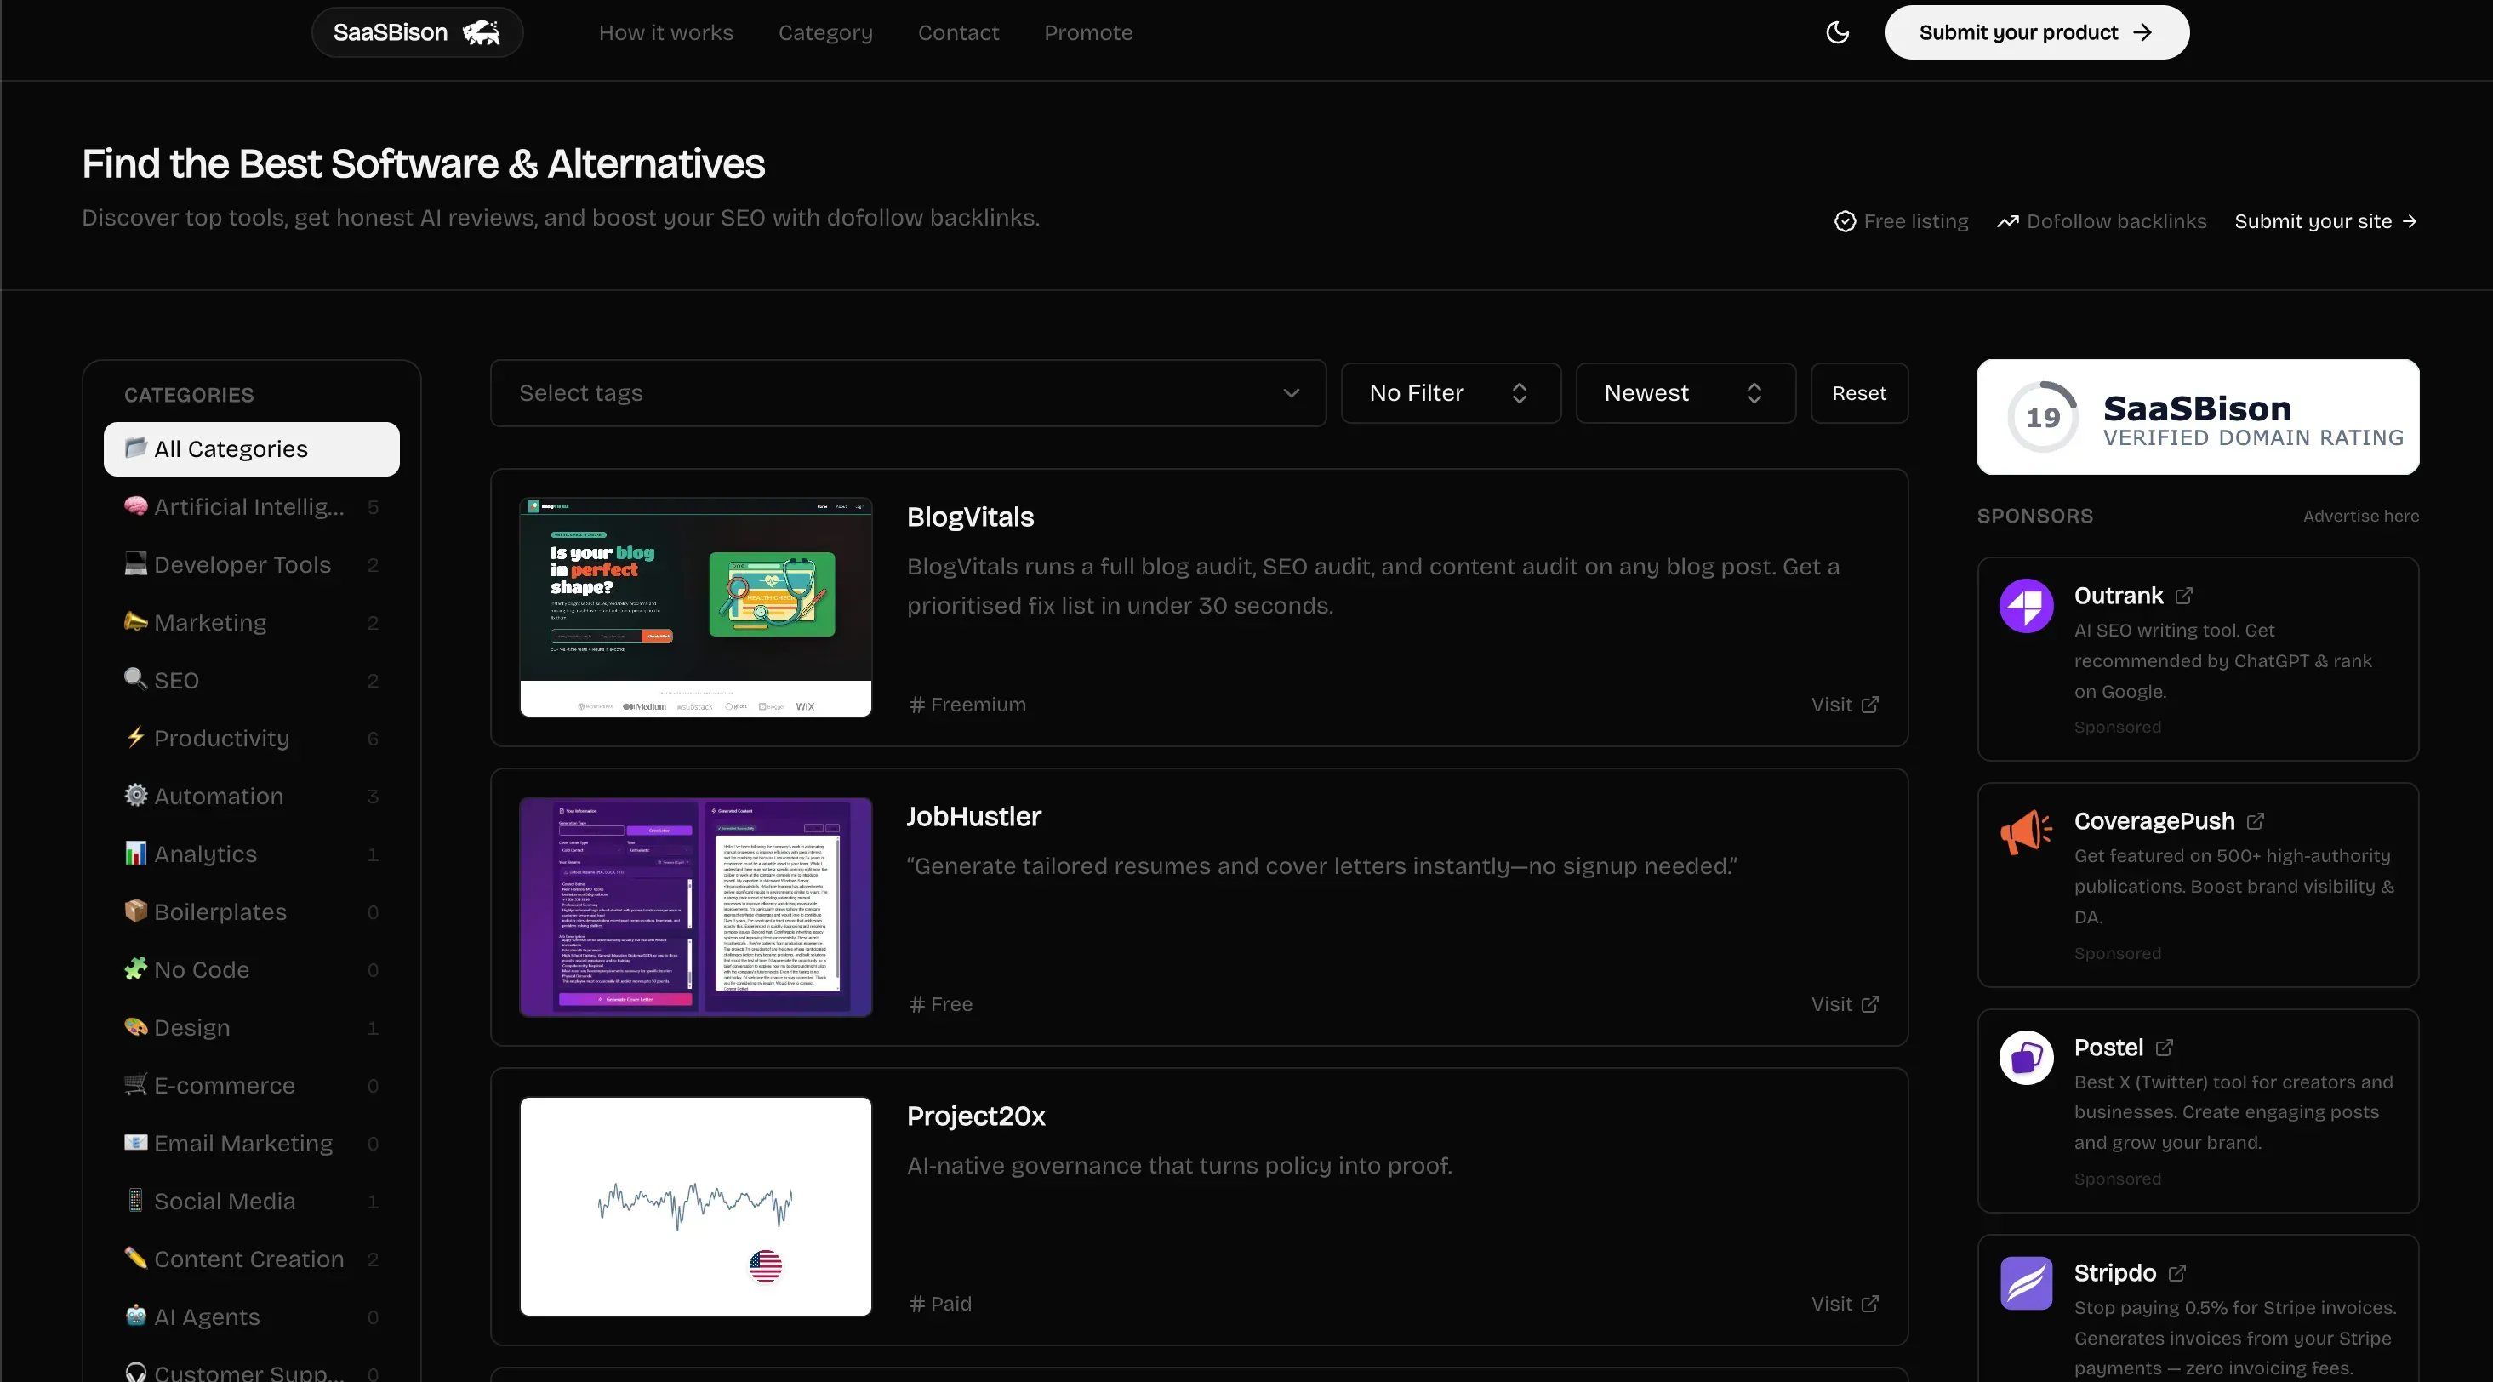Select the Artificial Intelligence category
Viewport: 2493px width, 1382px height.
248,507
